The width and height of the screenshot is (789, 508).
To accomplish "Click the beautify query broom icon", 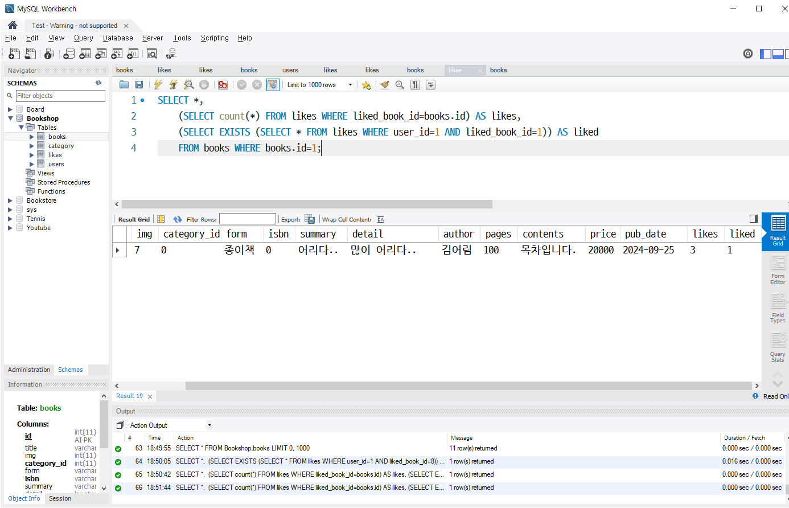I will [385, 85].
